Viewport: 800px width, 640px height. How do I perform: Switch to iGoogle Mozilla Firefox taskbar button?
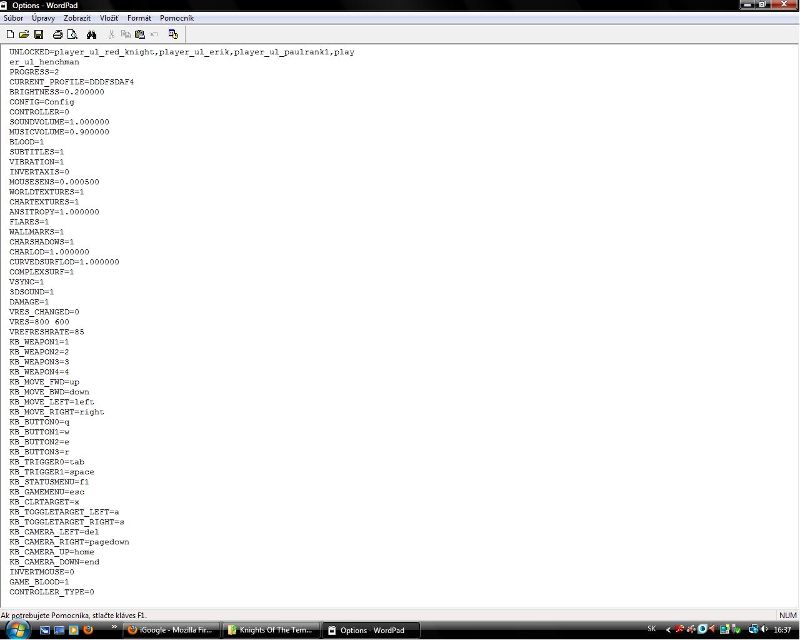[171, 630]
